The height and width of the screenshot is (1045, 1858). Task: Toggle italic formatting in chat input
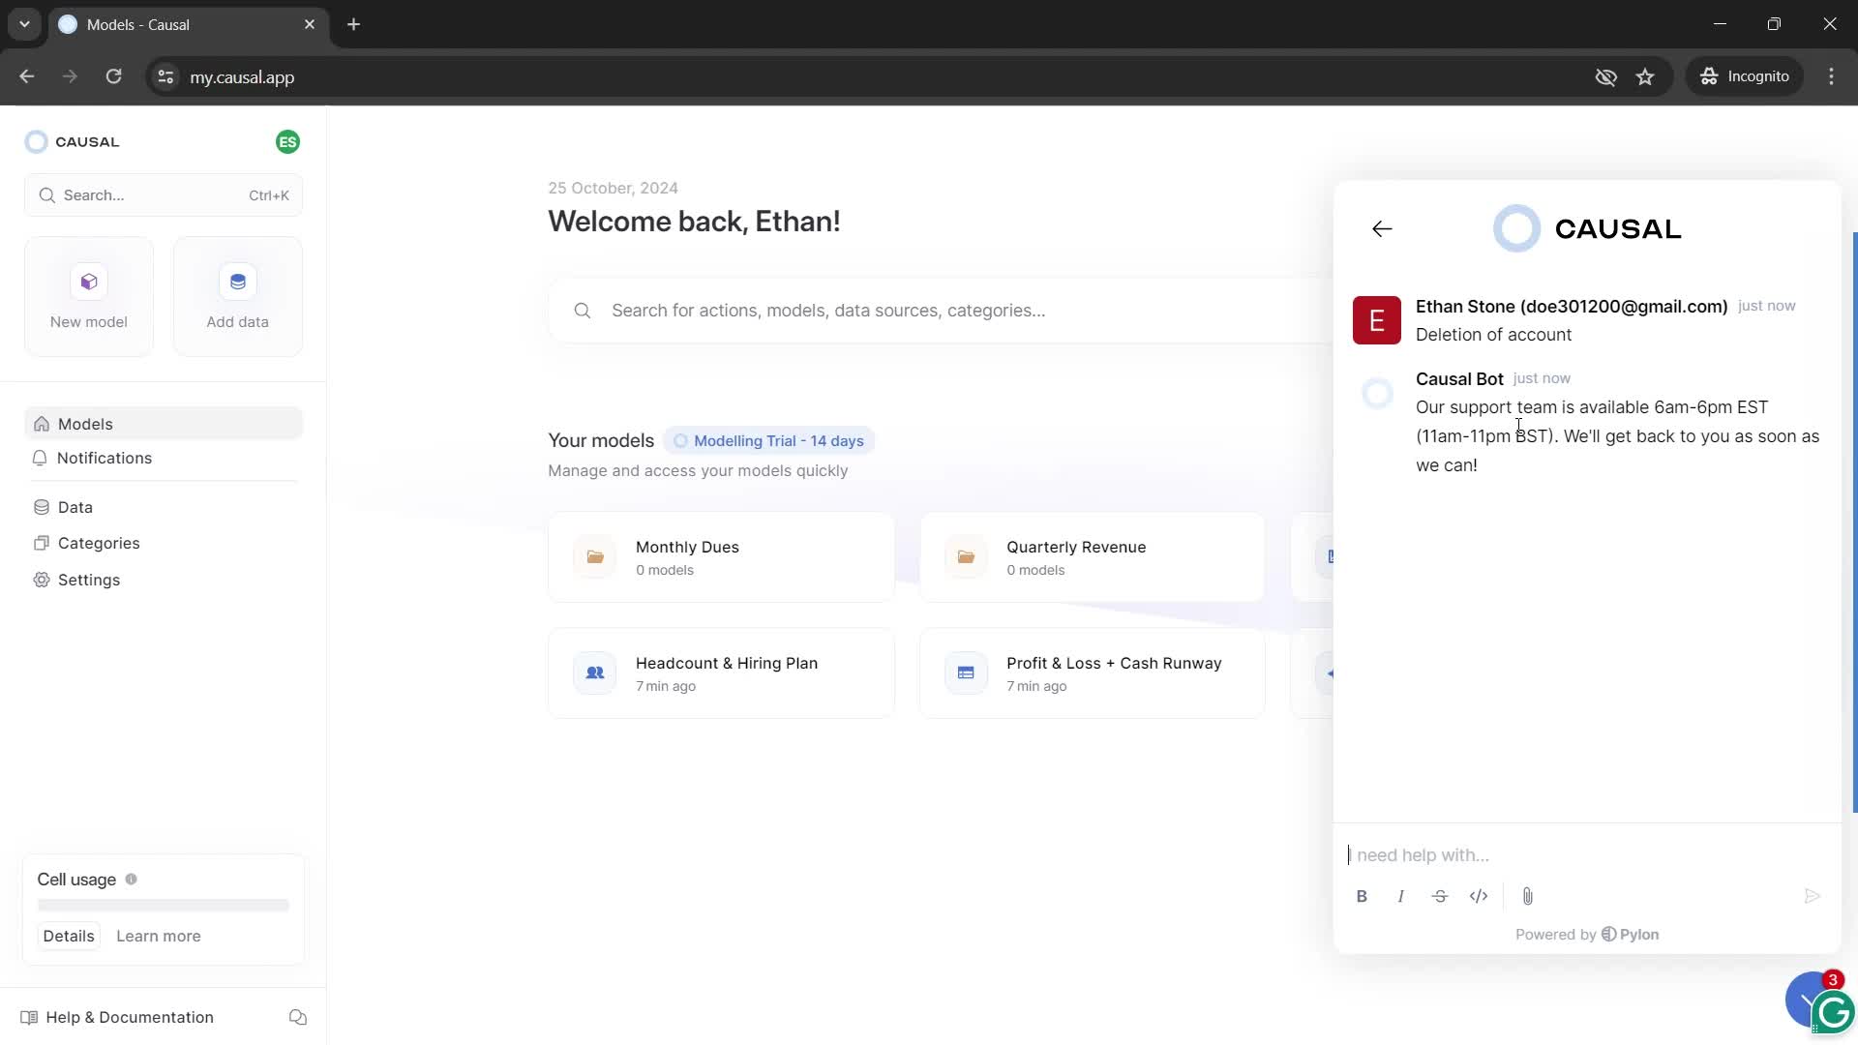pyautogui.click(x=1400, y=896)
